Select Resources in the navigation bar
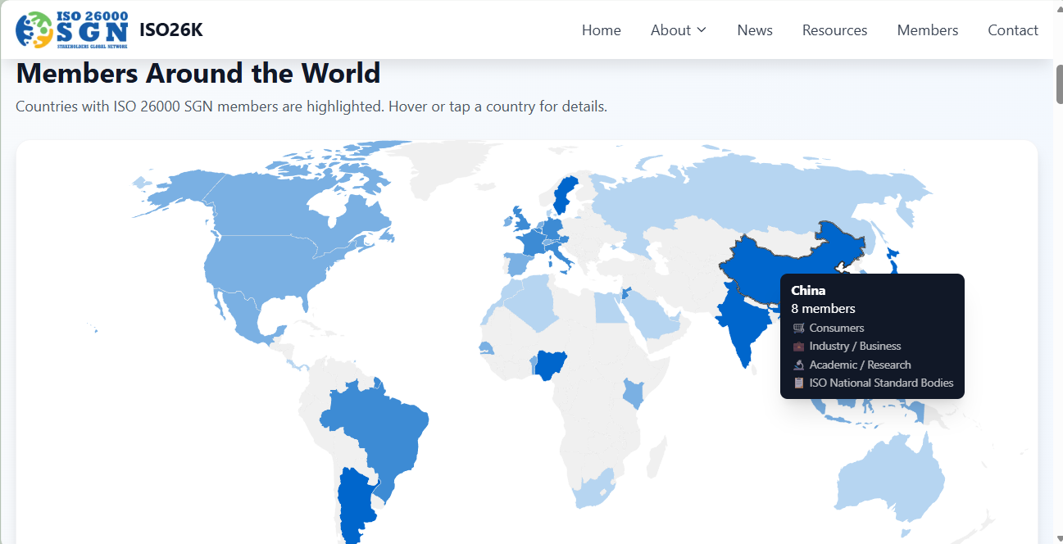 point(834,29)
